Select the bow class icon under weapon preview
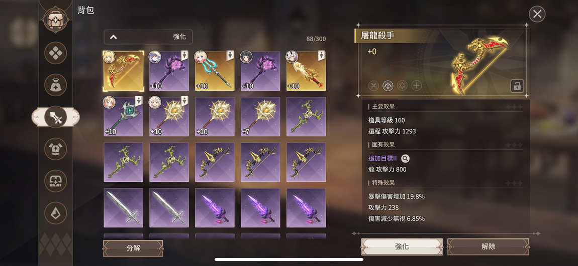Image resolution: width=578 pixels, height=266 pixels. tap(388, 86)
